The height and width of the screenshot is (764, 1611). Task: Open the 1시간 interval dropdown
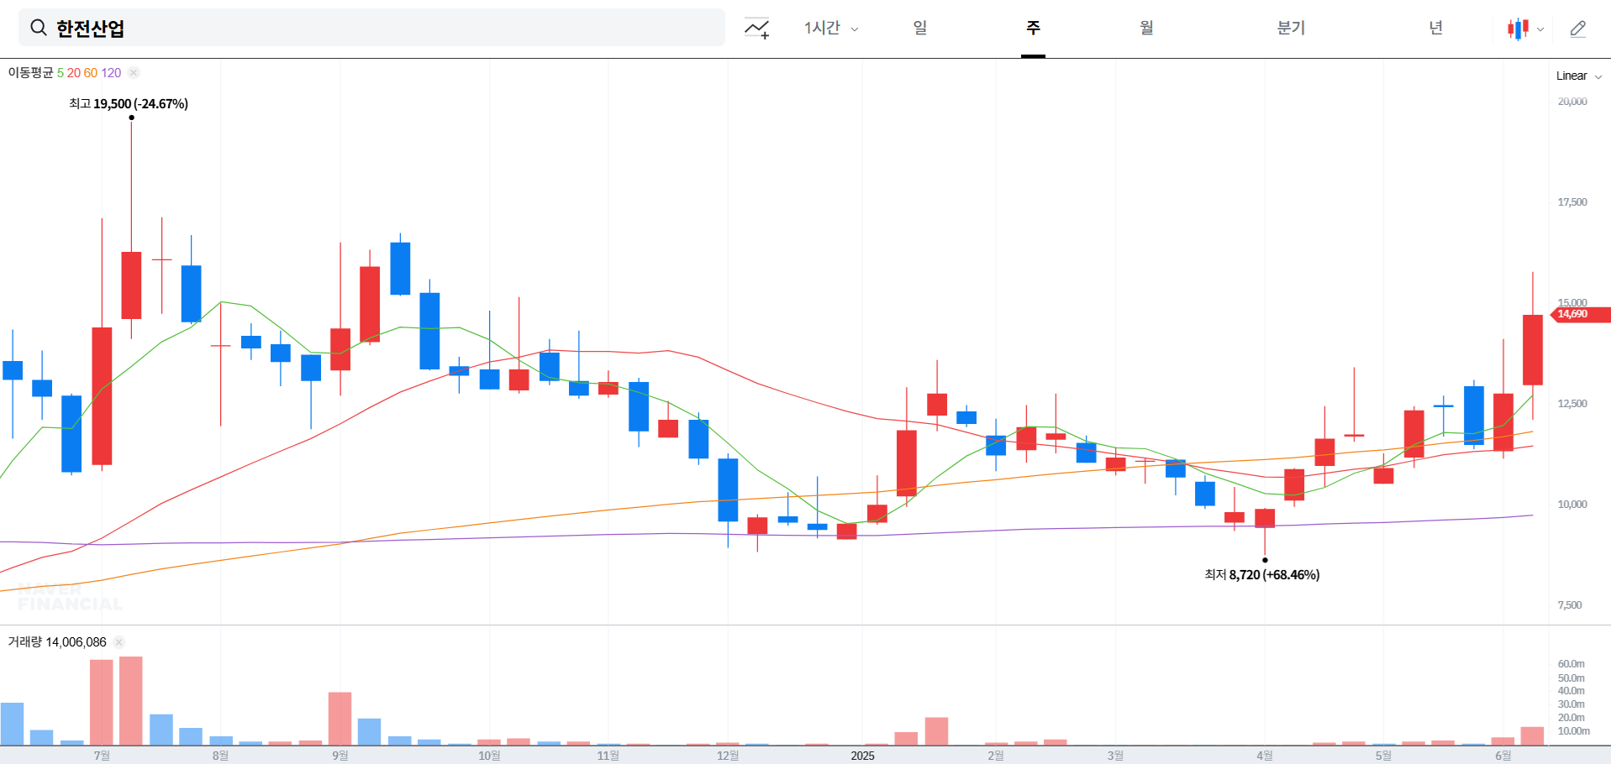(x=830, y=28)
